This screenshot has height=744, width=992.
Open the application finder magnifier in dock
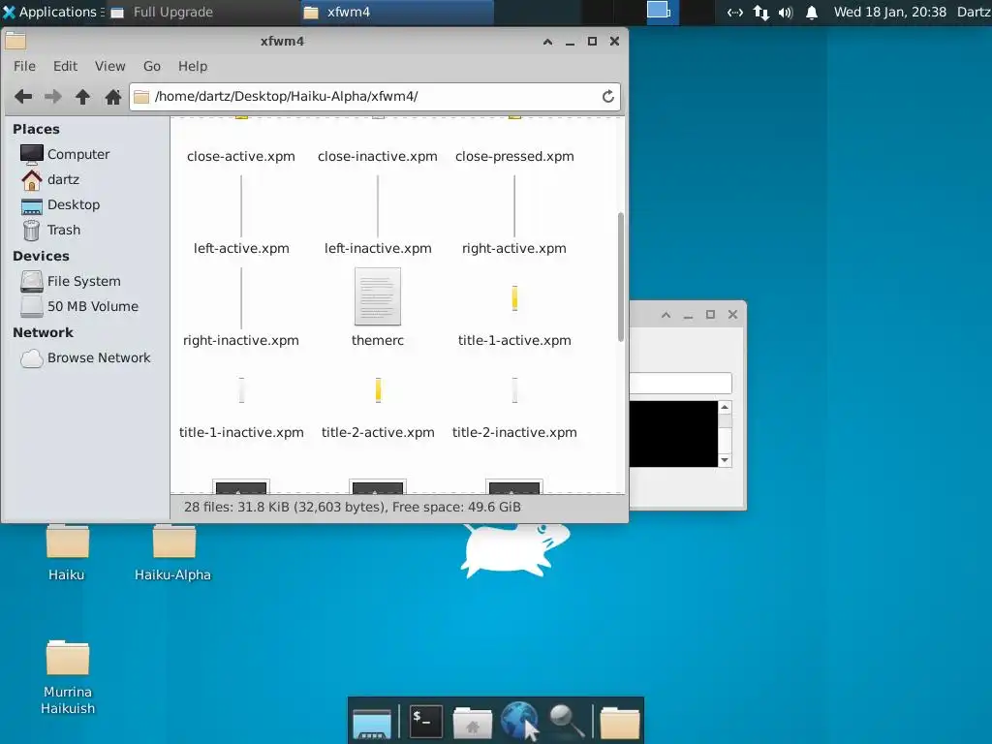(566, 721)
